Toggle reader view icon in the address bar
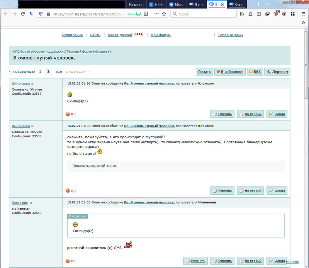Screen dimensions: 309x268 pos(146,14)
